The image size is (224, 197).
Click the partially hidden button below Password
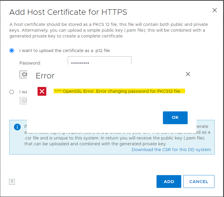pyautogui.click(x=23, y=74)
